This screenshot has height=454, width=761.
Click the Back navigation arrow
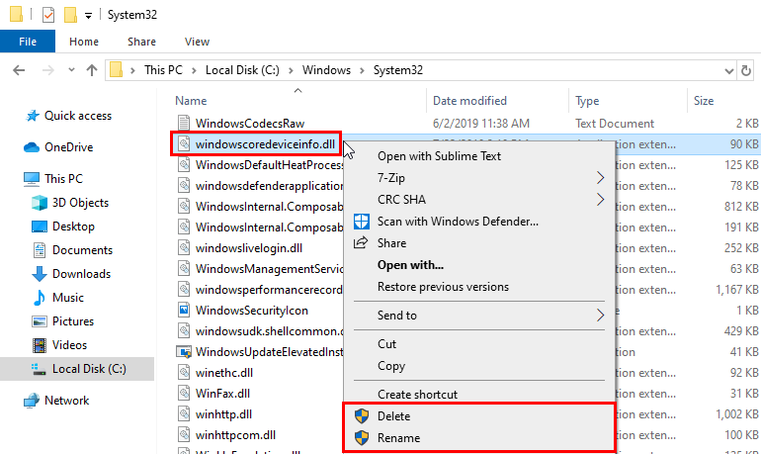tap(19, 70)
